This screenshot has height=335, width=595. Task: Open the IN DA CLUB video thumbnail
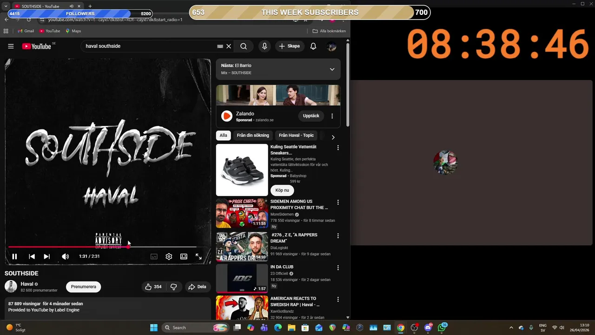point(242,279)
